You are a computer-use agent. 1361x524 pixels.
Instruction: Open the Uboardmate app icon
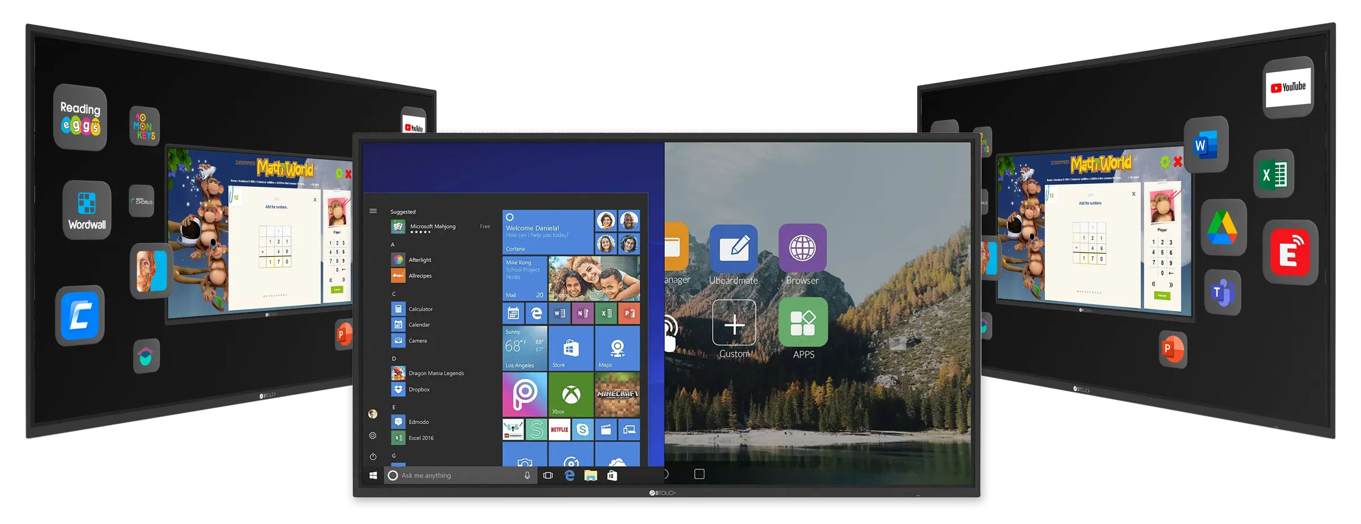pyautogui.click(x=733, y=249)
